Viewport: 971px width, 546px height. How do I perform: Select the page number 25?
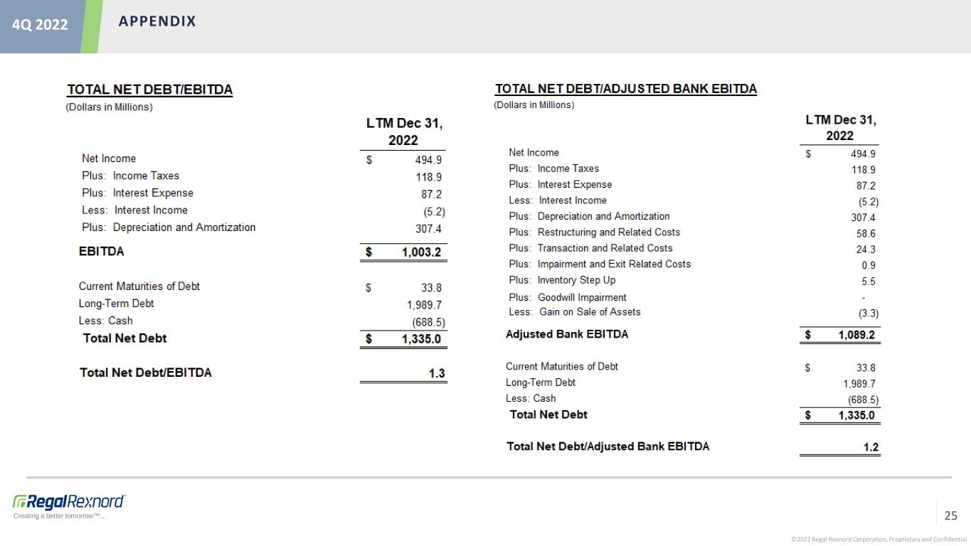(951, 515)
